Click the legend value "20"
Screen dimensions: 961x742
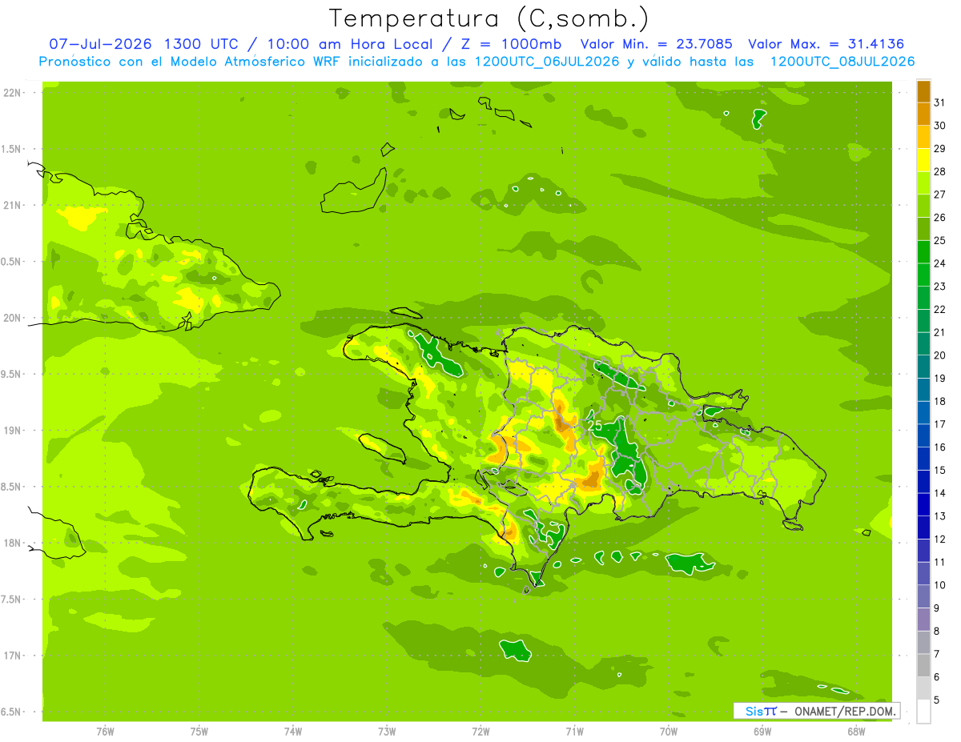pos(940,355)
